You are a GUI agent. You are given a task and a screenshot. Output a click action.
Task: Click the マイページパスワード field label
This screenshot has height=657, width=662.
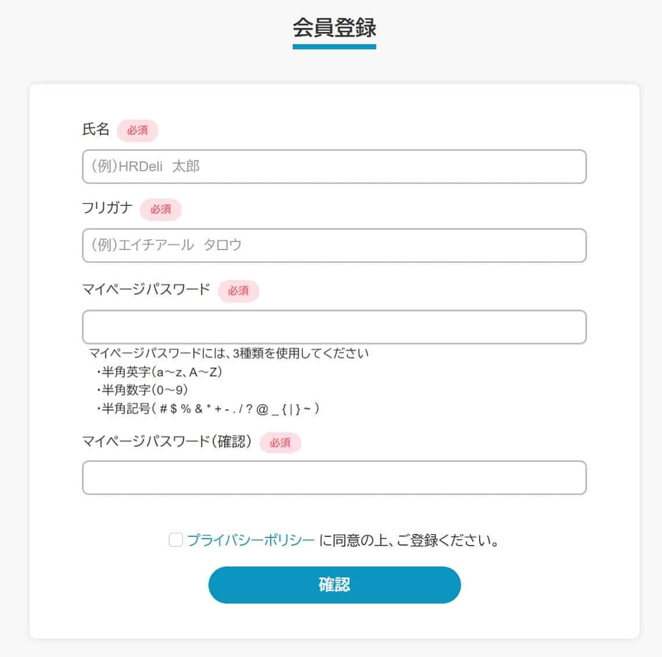click(x=146, y=289)
